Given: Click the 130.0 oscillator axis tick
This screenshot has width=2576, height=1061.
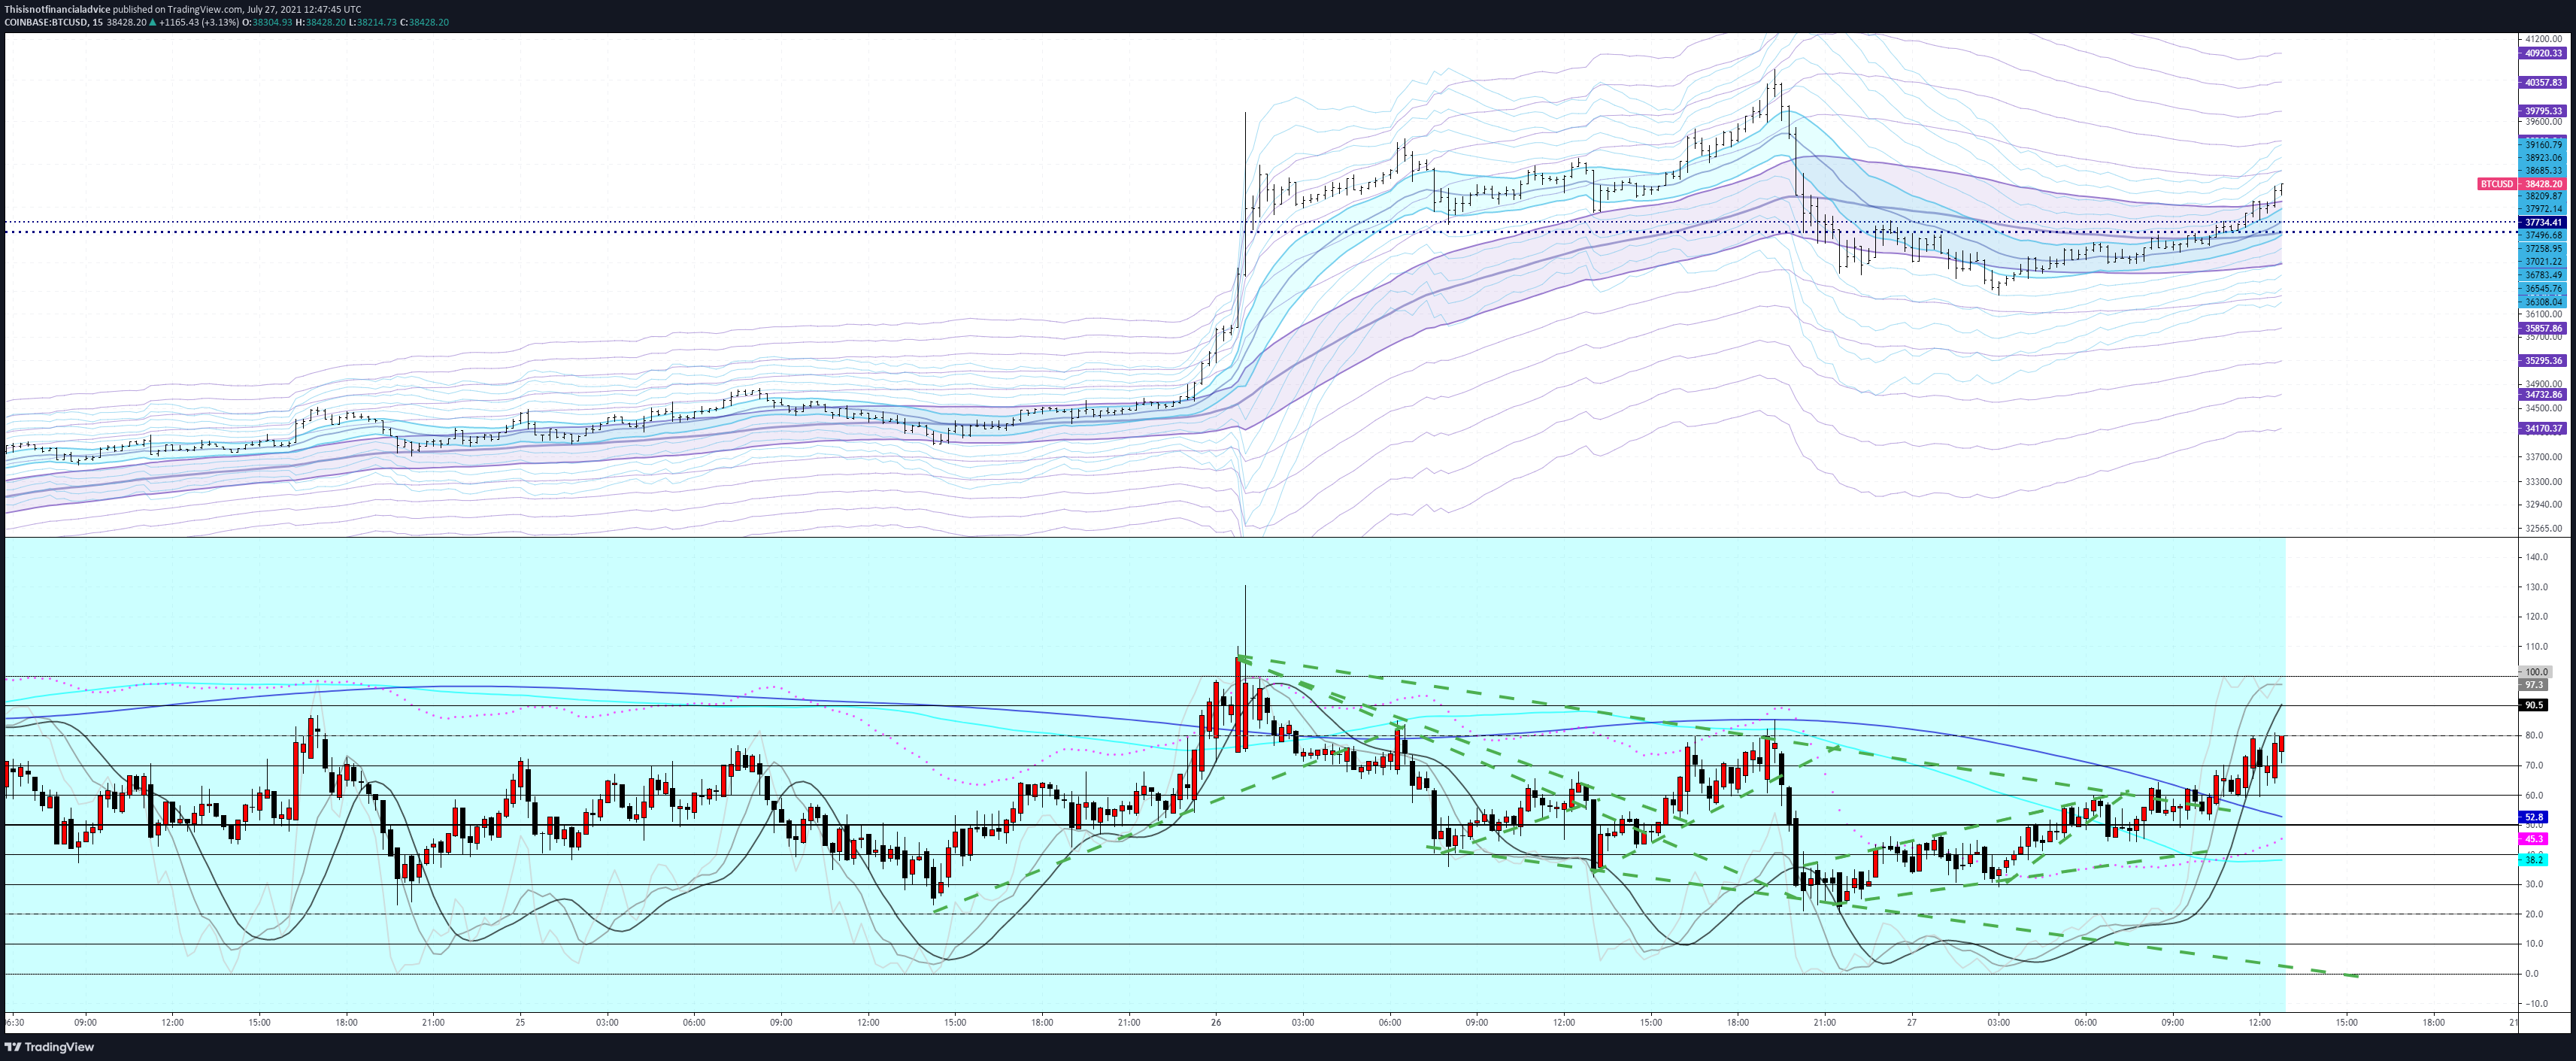Looking at the screenshot, I should pyautogui.click(x=2536, y=587).
